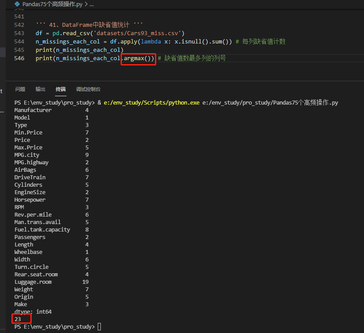This screenshot has width=364, height=333.
Task: Click print(n_missings_each_col) on line 545
Action: 79,50
